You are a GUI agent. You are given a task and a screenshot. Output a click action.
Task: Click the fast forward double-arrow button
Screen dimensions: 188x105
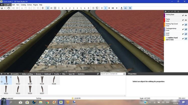tap(109, 8)
